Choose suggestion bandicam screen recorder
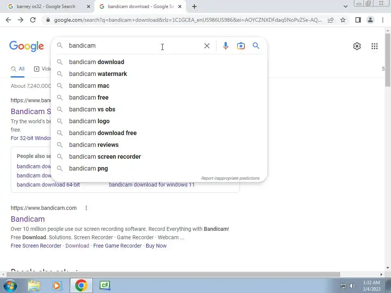 click(159, 156)
